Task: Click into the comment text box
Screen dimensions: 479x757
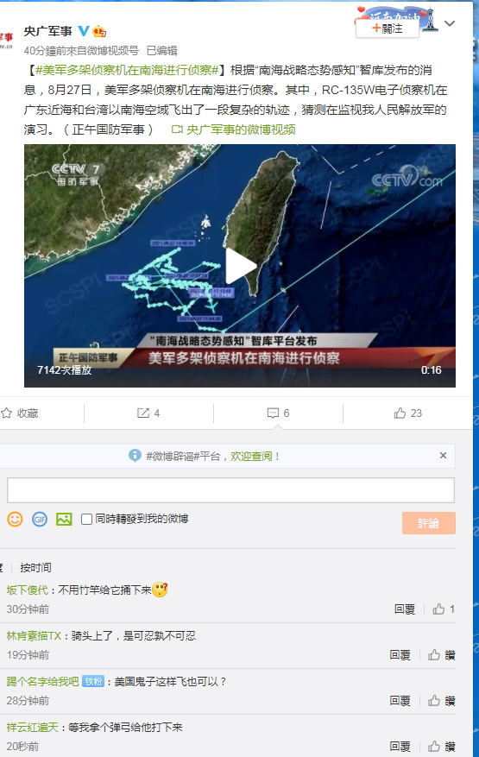Action: tap(230, 490)
